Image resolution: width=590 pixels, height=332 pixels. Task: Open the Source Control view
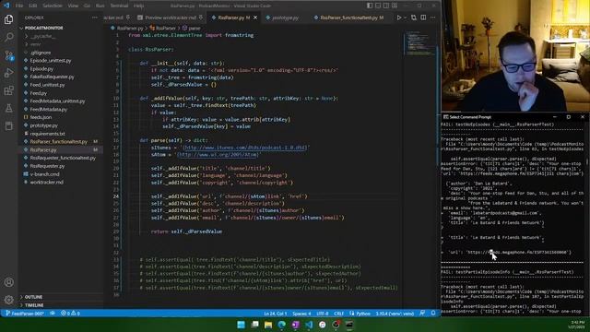click(x=8, y=55)
